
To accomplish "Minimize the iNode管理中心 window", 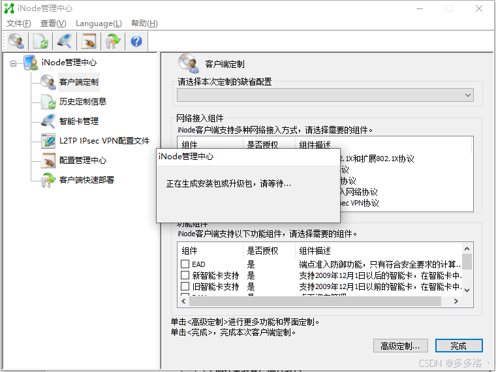I will pyautogui.click(x=420, y=8).
